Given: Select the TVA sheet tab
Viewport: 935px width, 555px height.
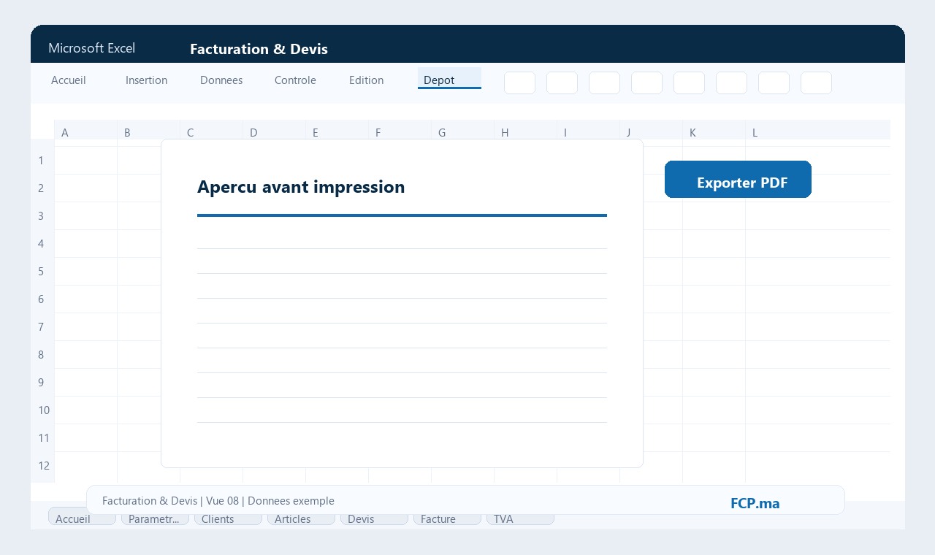Looking at the screenshot, I should click(x=520, y=518).
